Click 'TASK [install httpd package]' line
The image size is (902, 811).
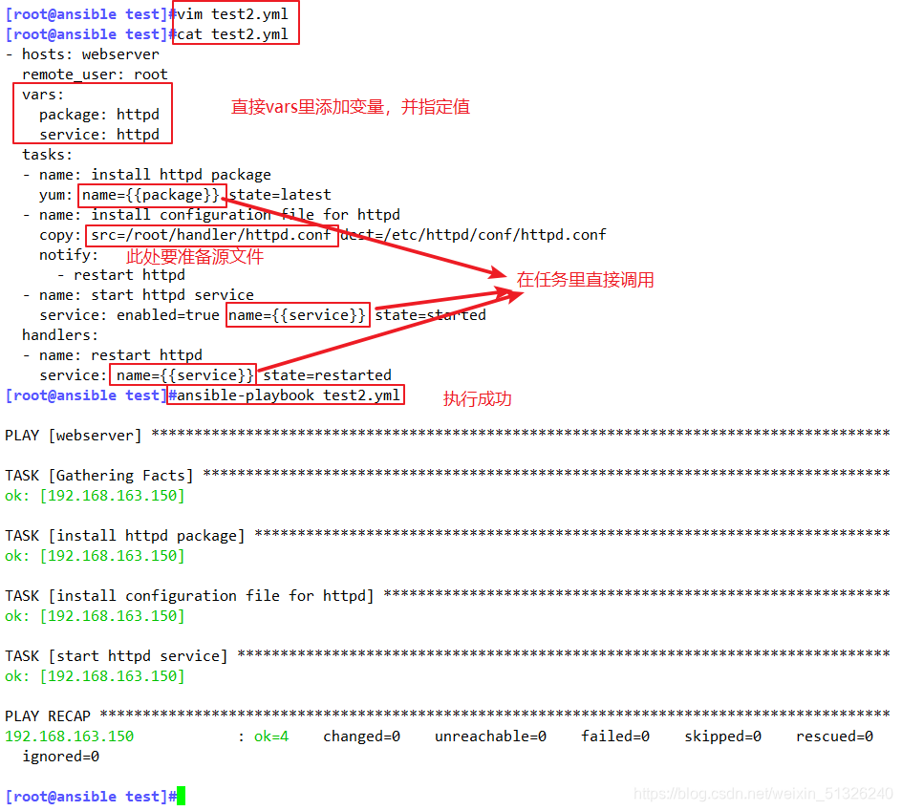pyautogui.click(x=447, y=536)
